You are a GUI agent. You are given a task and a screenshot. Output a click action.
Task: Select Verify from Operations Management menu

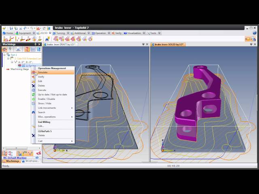click(41, 77)
